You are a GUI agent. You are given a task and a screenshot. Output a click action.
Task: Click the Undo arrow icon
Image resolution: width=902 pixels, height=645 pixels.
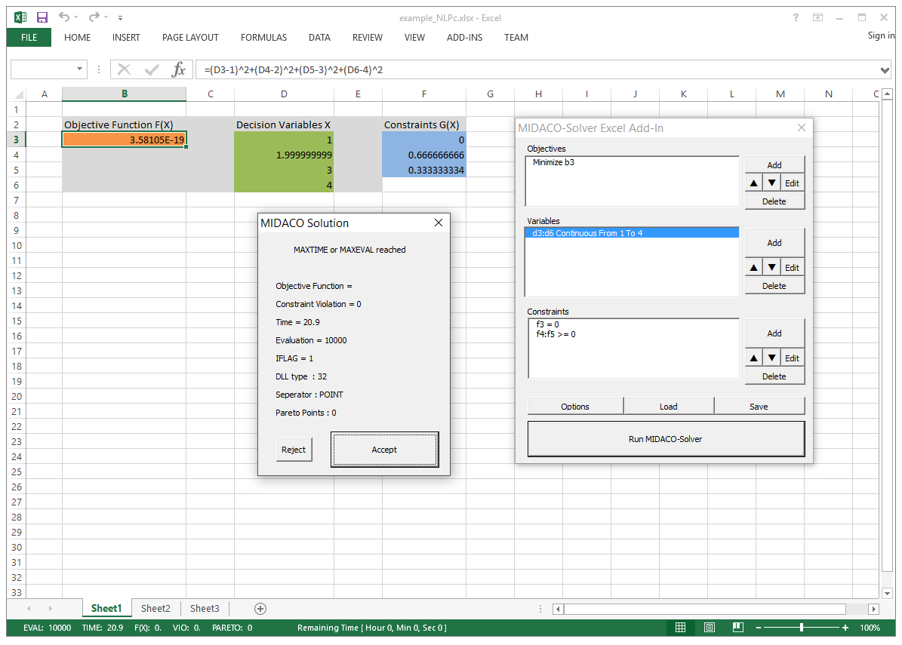point(64,17)
